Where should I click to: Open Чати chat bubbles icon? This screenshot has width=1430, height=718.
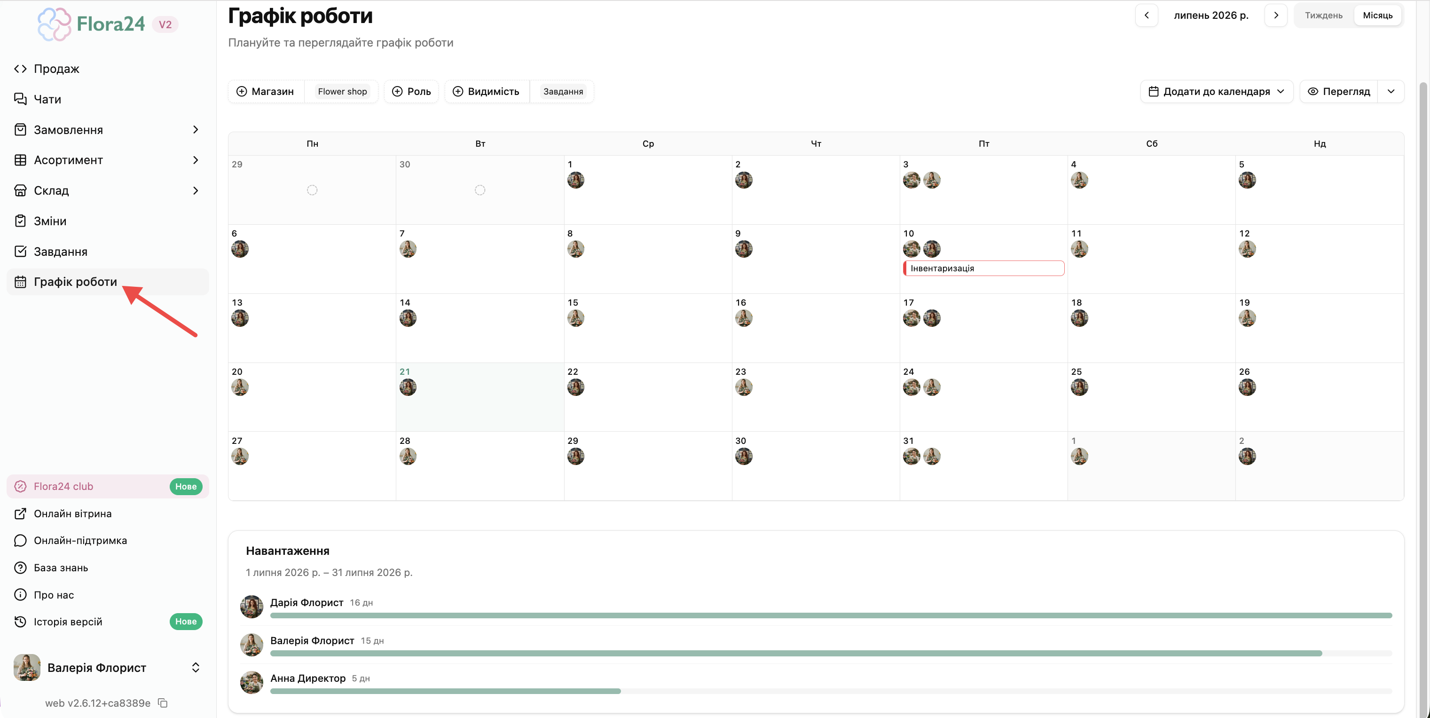(x=21, y=99)
